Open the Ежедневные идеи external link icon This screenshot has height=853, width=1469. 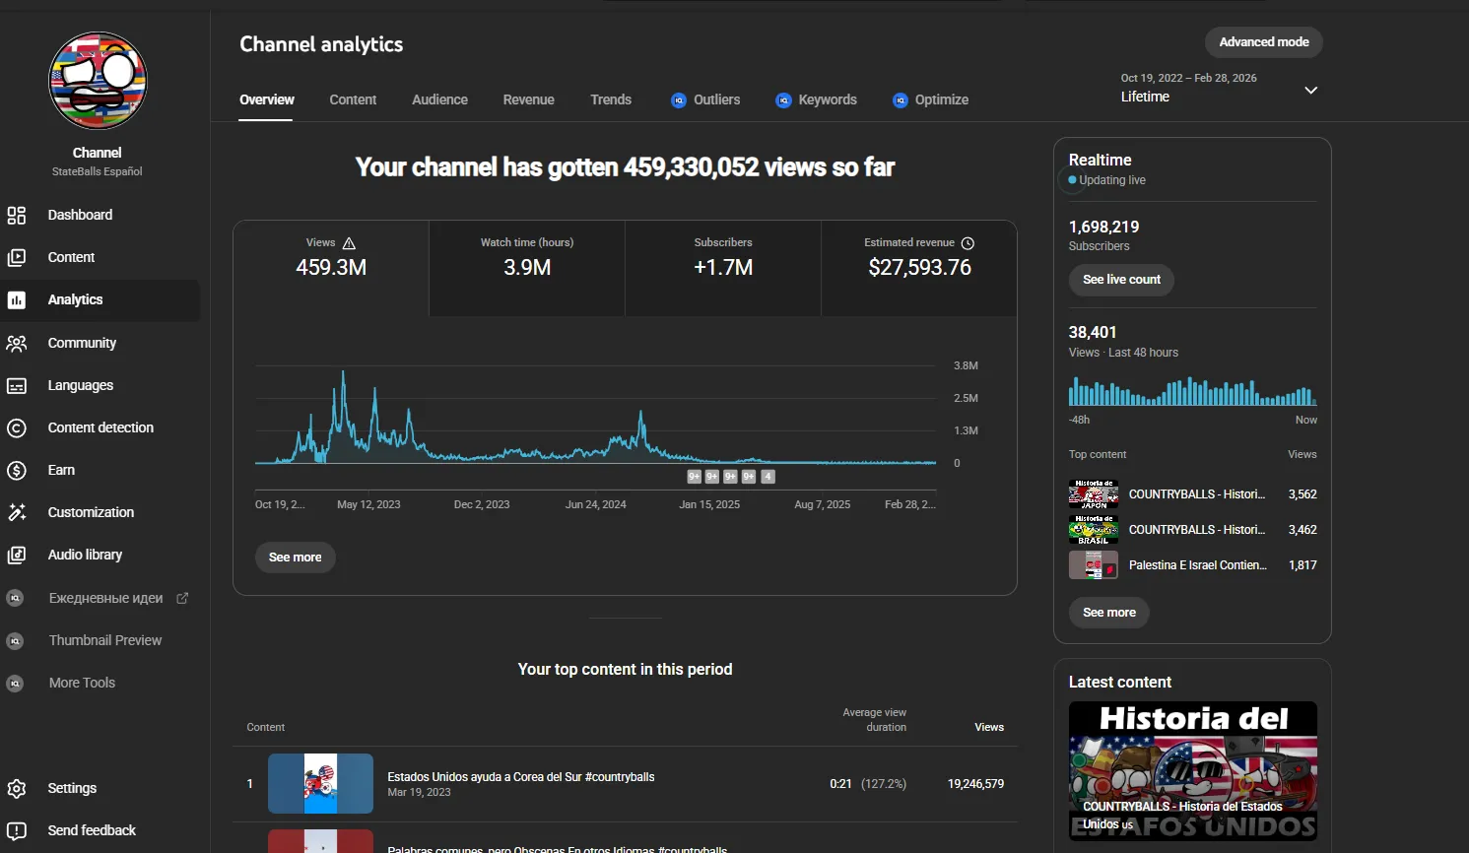pyautogui.click(x=182, y=598)
